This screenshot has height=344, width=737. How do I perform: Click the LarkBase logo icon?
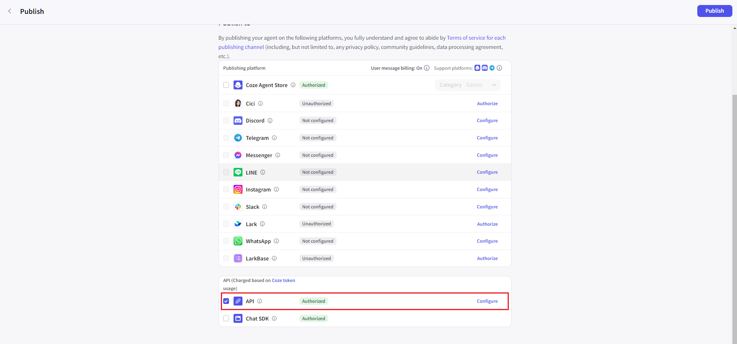coord(238,258)
